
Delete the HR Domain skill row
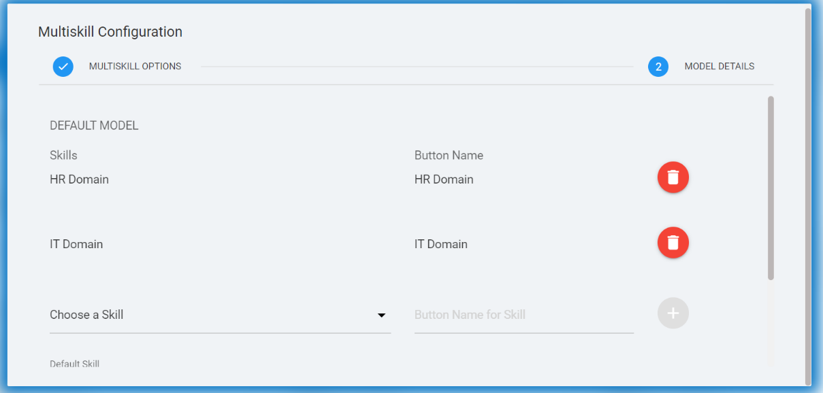pyautogui.click(x=673, y=177)
